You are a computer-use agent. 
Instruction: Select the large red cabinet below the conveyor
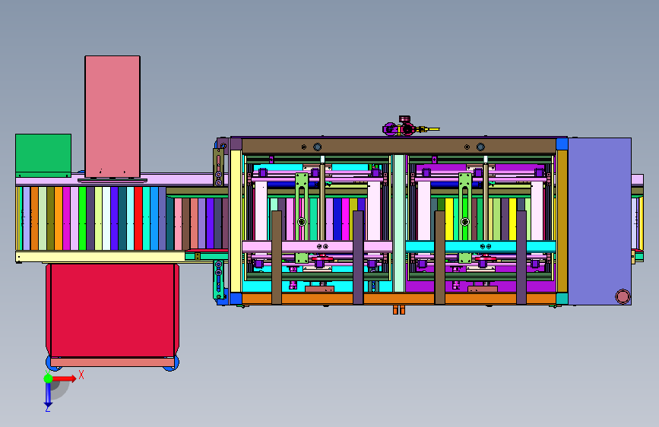pos(112,311)
